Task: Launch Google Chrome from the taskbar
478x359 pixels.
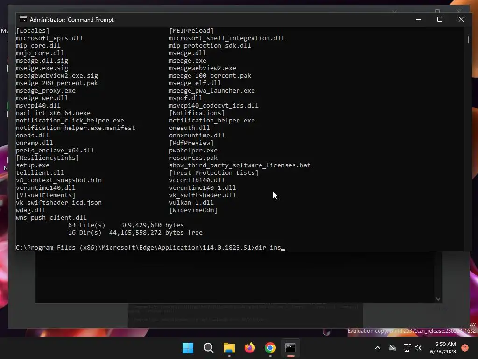Action: coord(270,348)
